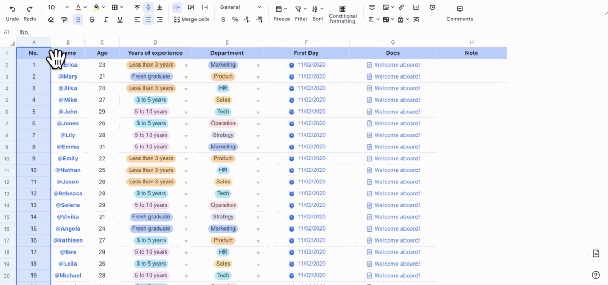The image size is (608, 285).
Task: Click the Undo icon
Action: (13, 9)
